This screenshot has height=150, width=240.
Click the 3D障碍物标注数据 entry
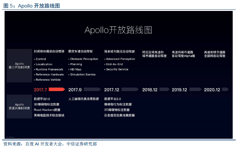47,104
